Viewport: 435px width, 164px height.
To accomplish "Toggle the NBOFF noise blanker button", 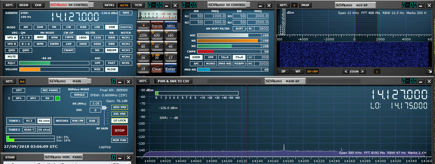I will (111, 50).
